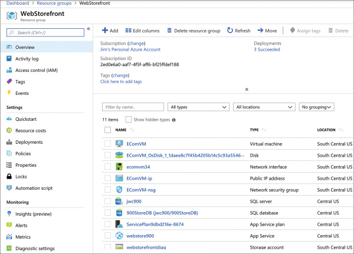Enable the Show hidden types checkbox
The image size is (354, 254).
[129, 120]
